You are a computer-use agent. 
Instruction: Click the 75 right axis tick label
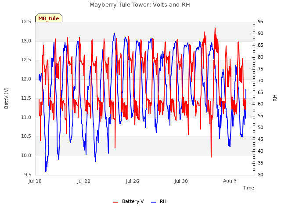tap(260, 69)
